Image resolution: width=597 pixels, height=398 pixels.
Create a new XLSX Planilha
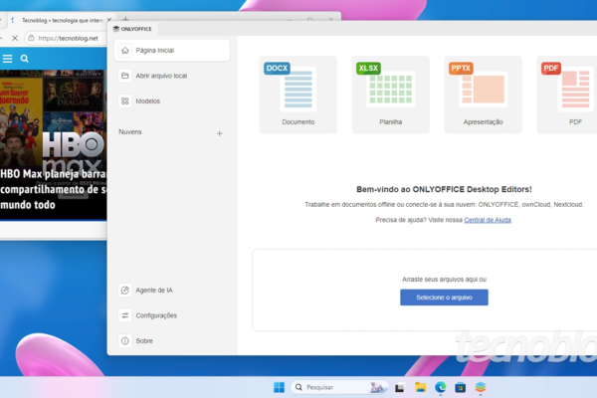click(390, 94)
